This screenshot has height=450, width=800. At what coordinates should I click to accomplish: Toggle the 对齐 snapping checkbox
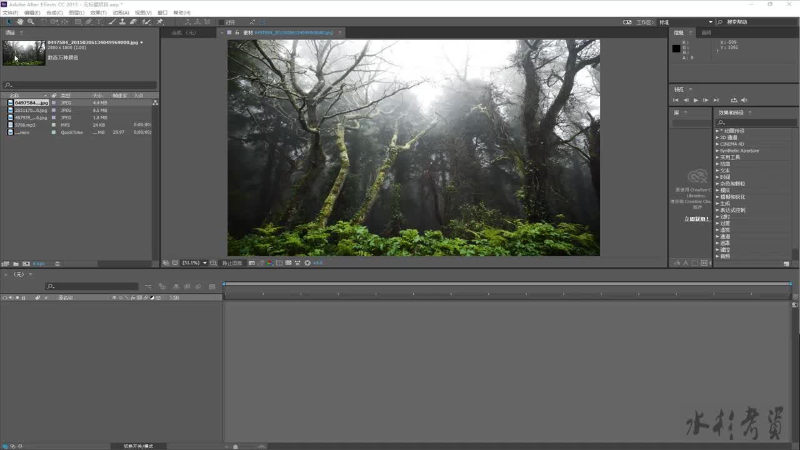[221, 22]
